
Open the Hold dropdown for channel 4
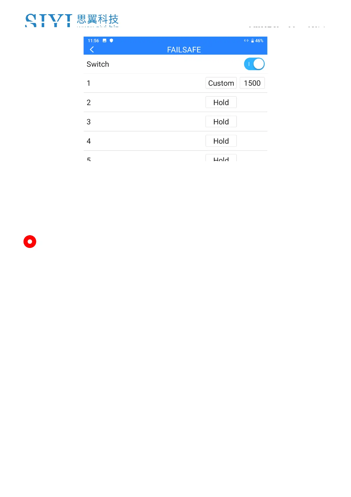tap(221, 141)
